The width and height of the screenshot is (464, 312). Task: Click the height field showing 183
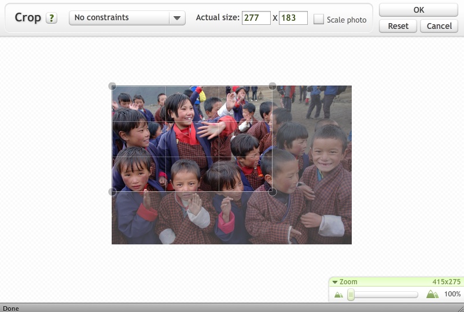pos(293,18)
